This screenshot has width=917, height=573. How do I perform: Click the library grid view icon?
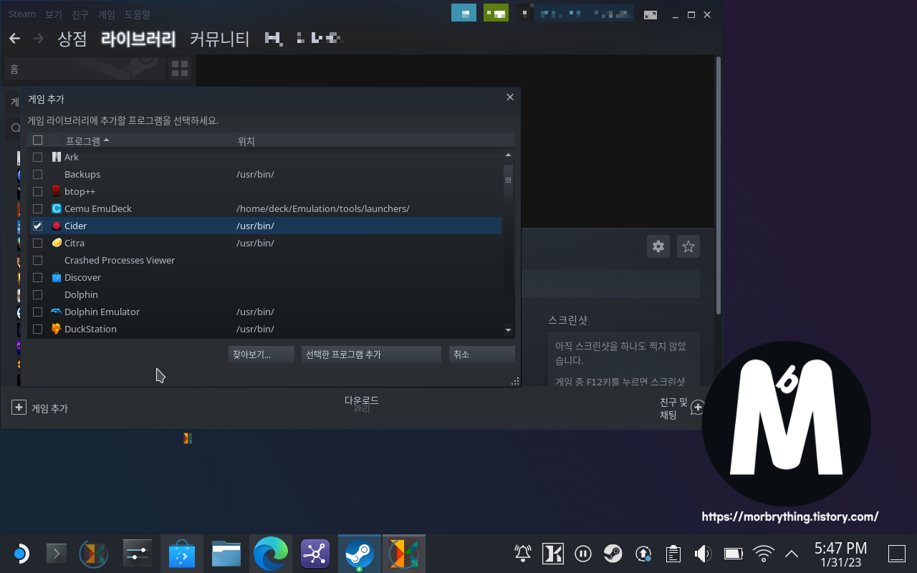click(x=180, y=69)
